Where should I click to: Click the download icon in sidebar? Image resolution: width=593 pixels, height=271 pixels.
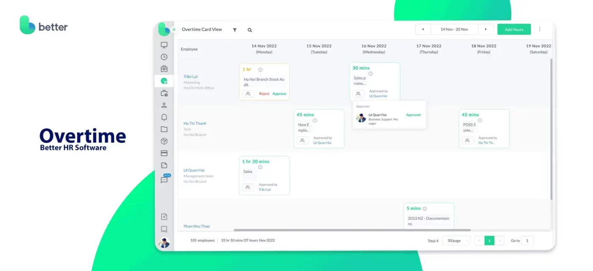click(164, 217)
